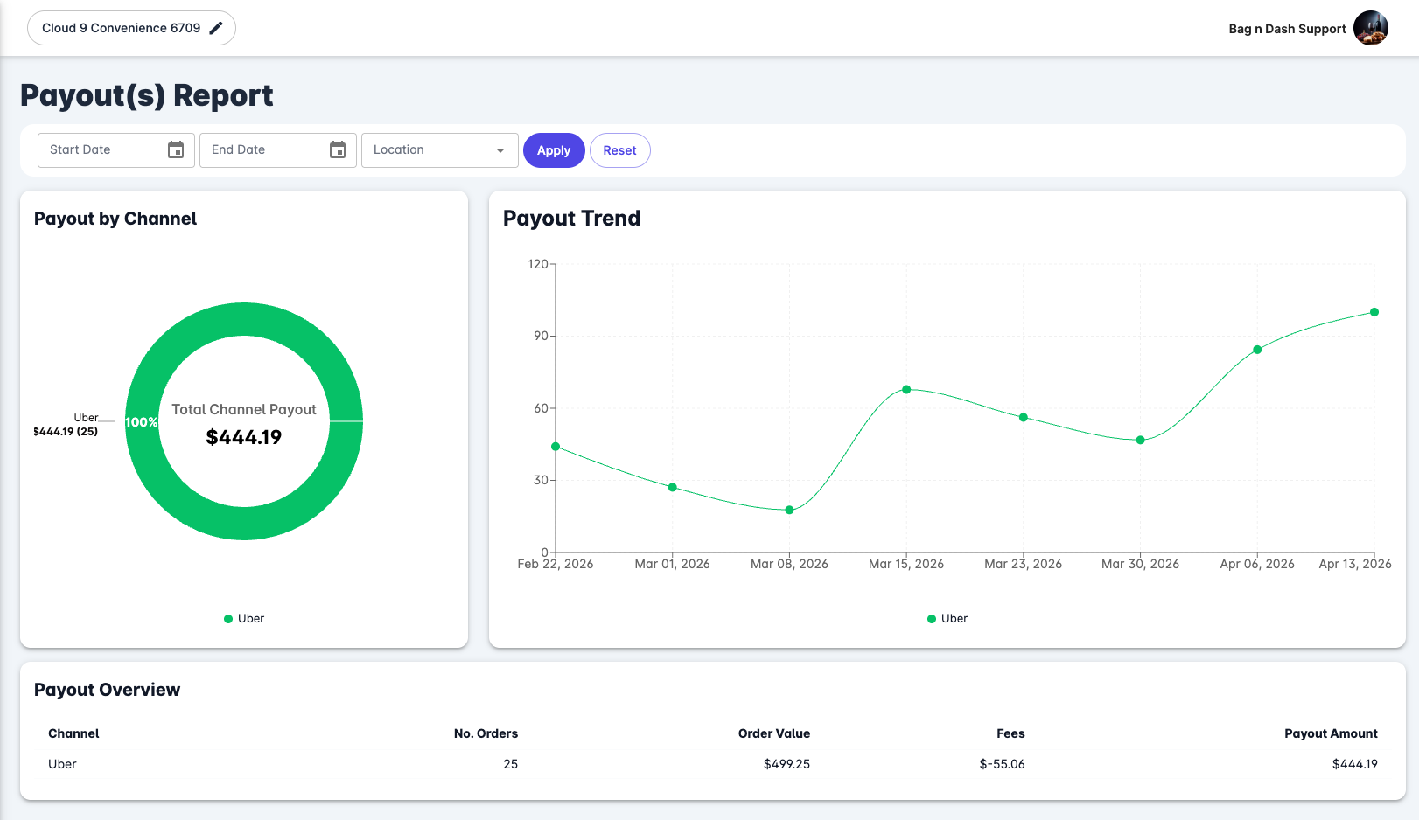Click the 100% label on the donut

[x=141, y=422]
